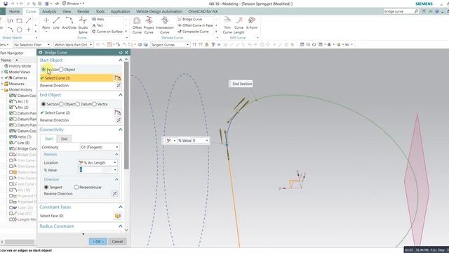
Task: Open the Studio Spline tool
Action: 83,25
